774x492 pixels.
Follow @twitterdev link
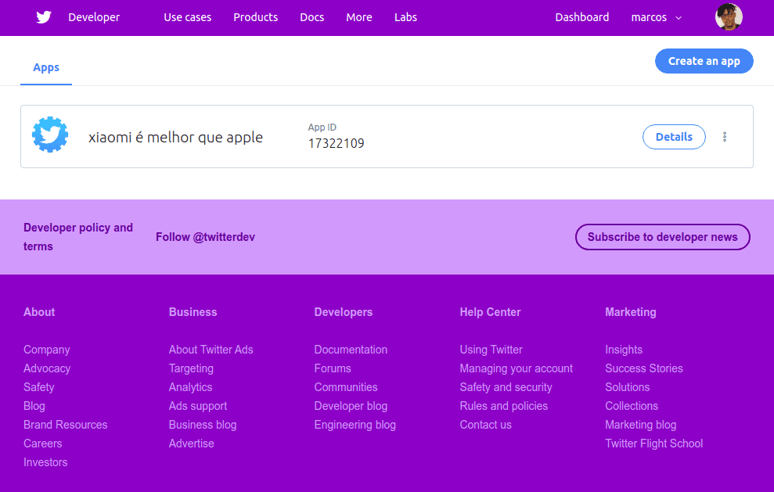205,237
